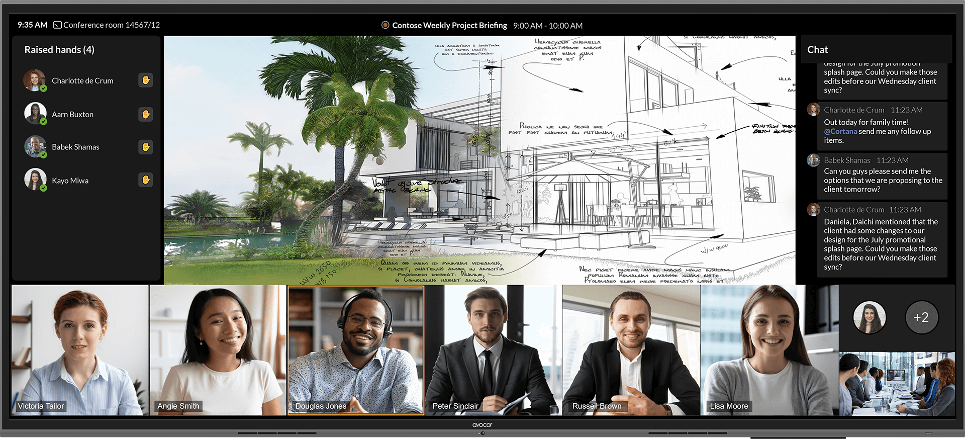Click the 'Angie Smith' name label
965x439 pixels.
[178, 406]
